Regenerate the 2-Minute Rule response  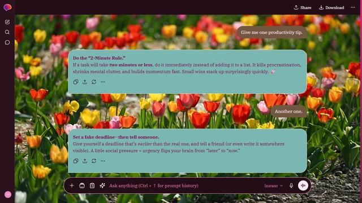(x=94, y=82)
